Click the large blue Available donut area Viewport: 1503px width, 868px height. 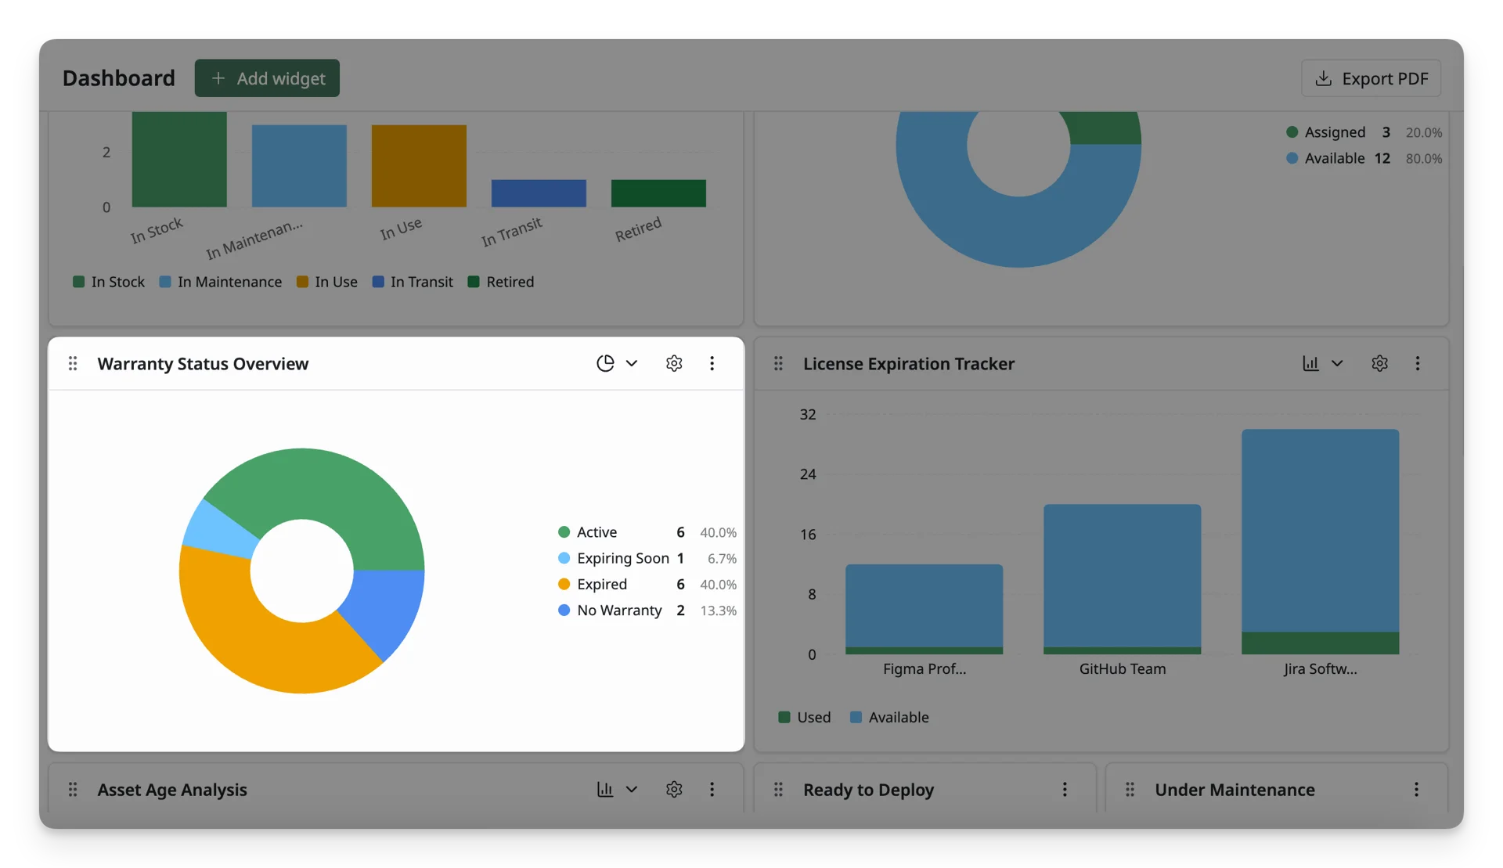click(x=1018, y=231)
